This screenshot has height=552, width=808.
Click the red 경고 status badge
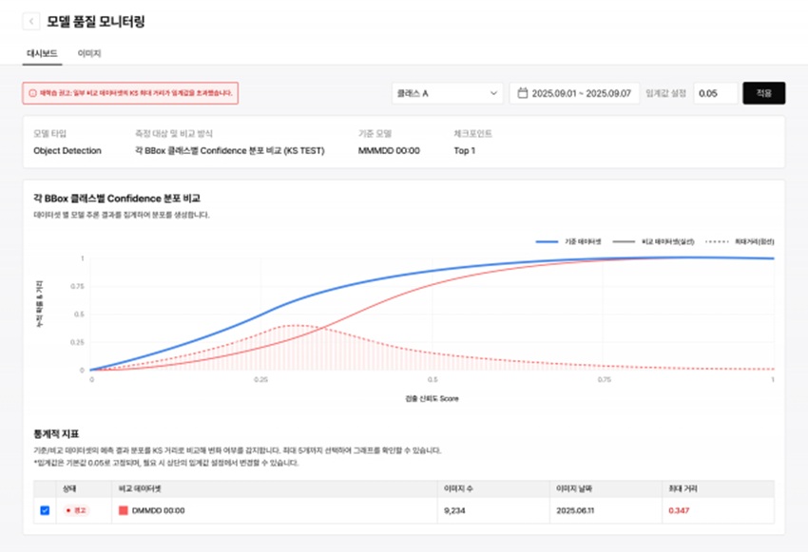coord(75,510)
